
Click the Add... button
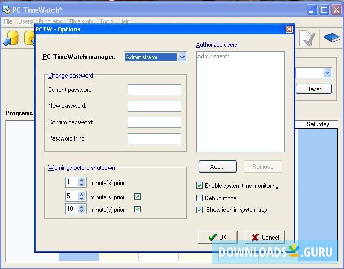pos(218,167)
